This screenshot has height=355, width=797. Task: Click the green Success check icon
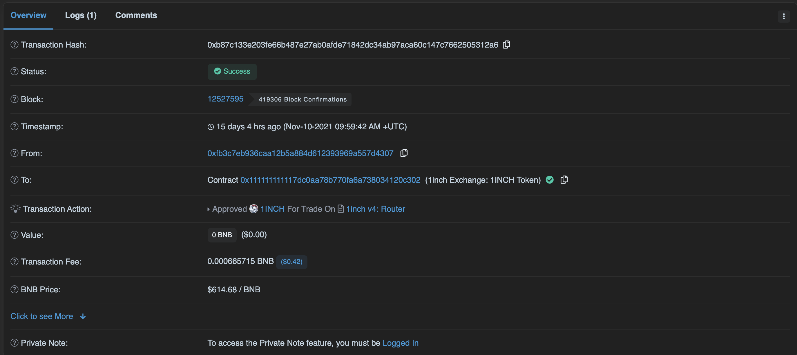[218, 71]
